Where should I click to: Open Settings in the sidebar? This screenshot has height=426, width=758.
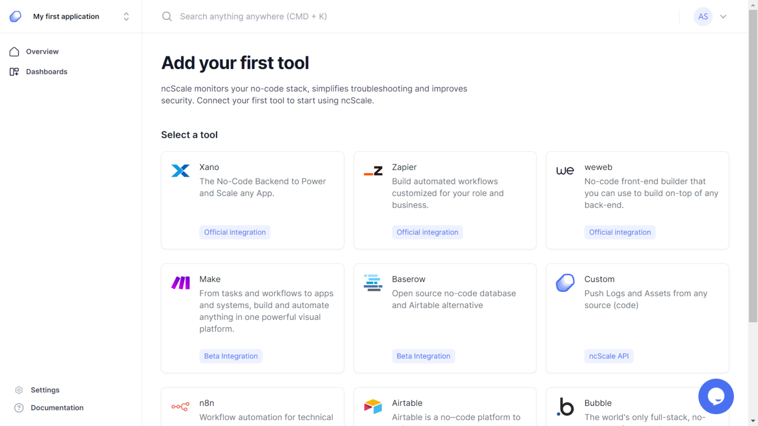(x=45, y=390)
